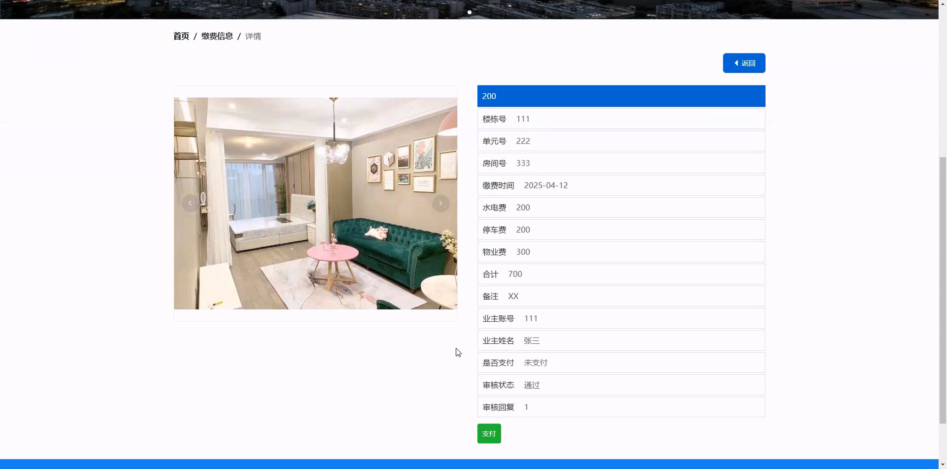Click the 业主姓名 张三 row
This screenshot has width=947, height=469.
point(621,340)
